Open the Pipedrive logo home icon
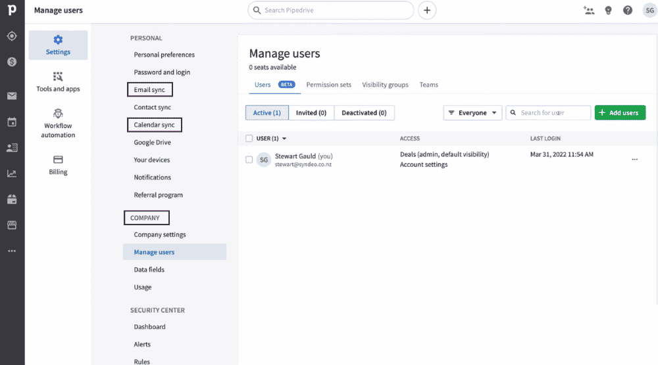 click(x=12, y=10)
